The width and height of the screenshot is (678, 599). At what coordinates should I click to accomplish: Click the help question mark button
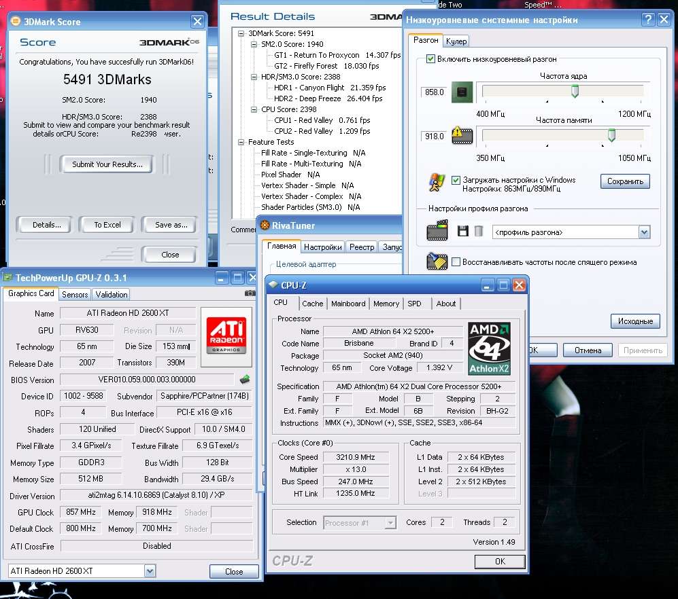[647, 20]
